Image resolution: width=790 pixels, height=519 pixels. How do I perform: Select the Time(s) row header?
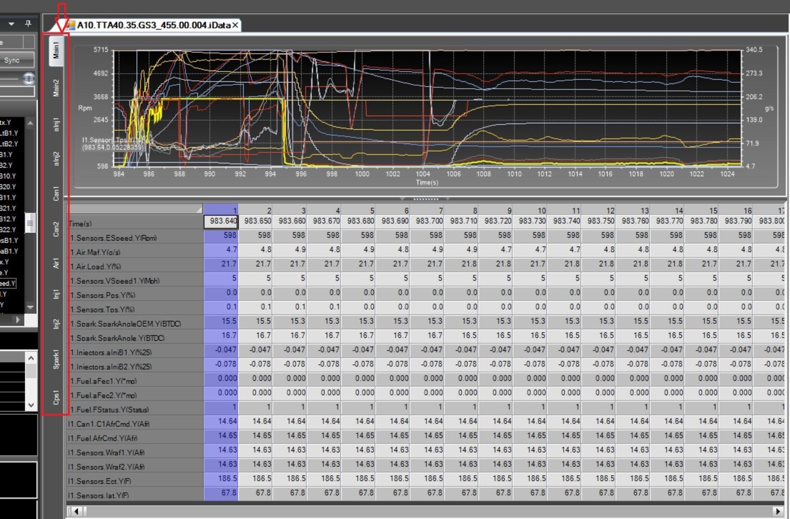click(x=135, y=222)
